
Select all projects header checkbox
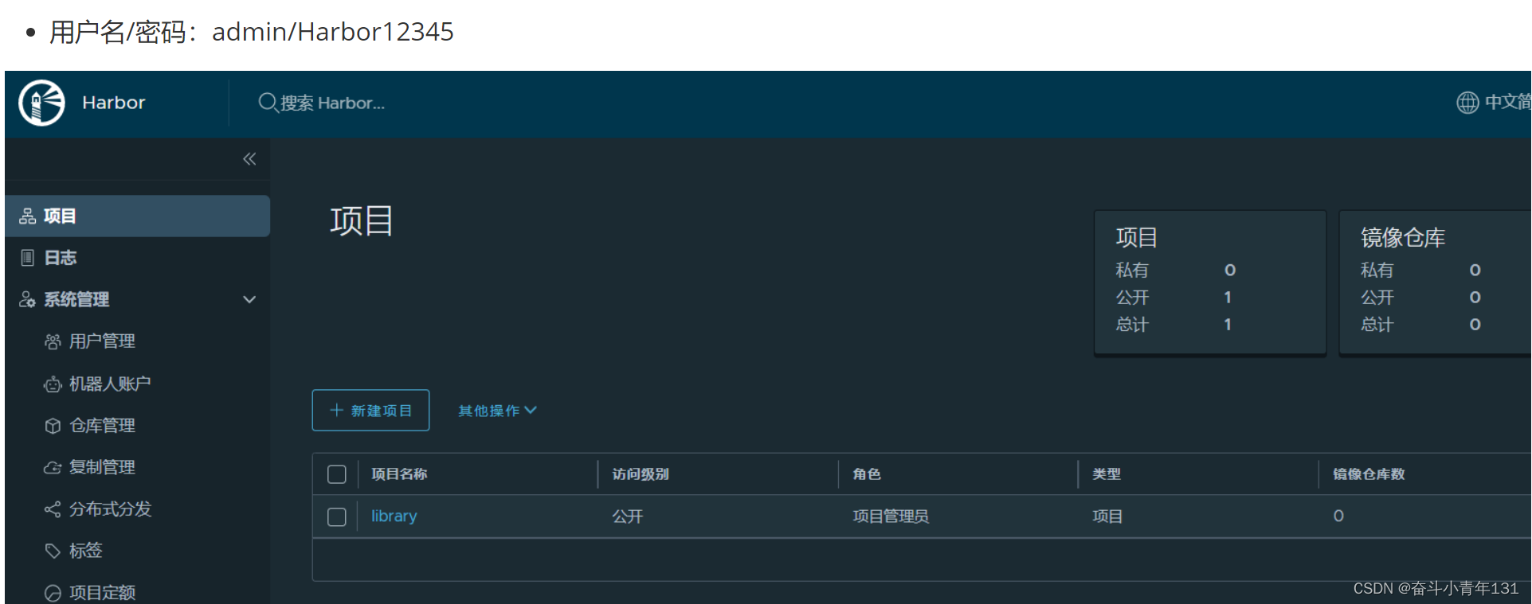coord(337,474)
